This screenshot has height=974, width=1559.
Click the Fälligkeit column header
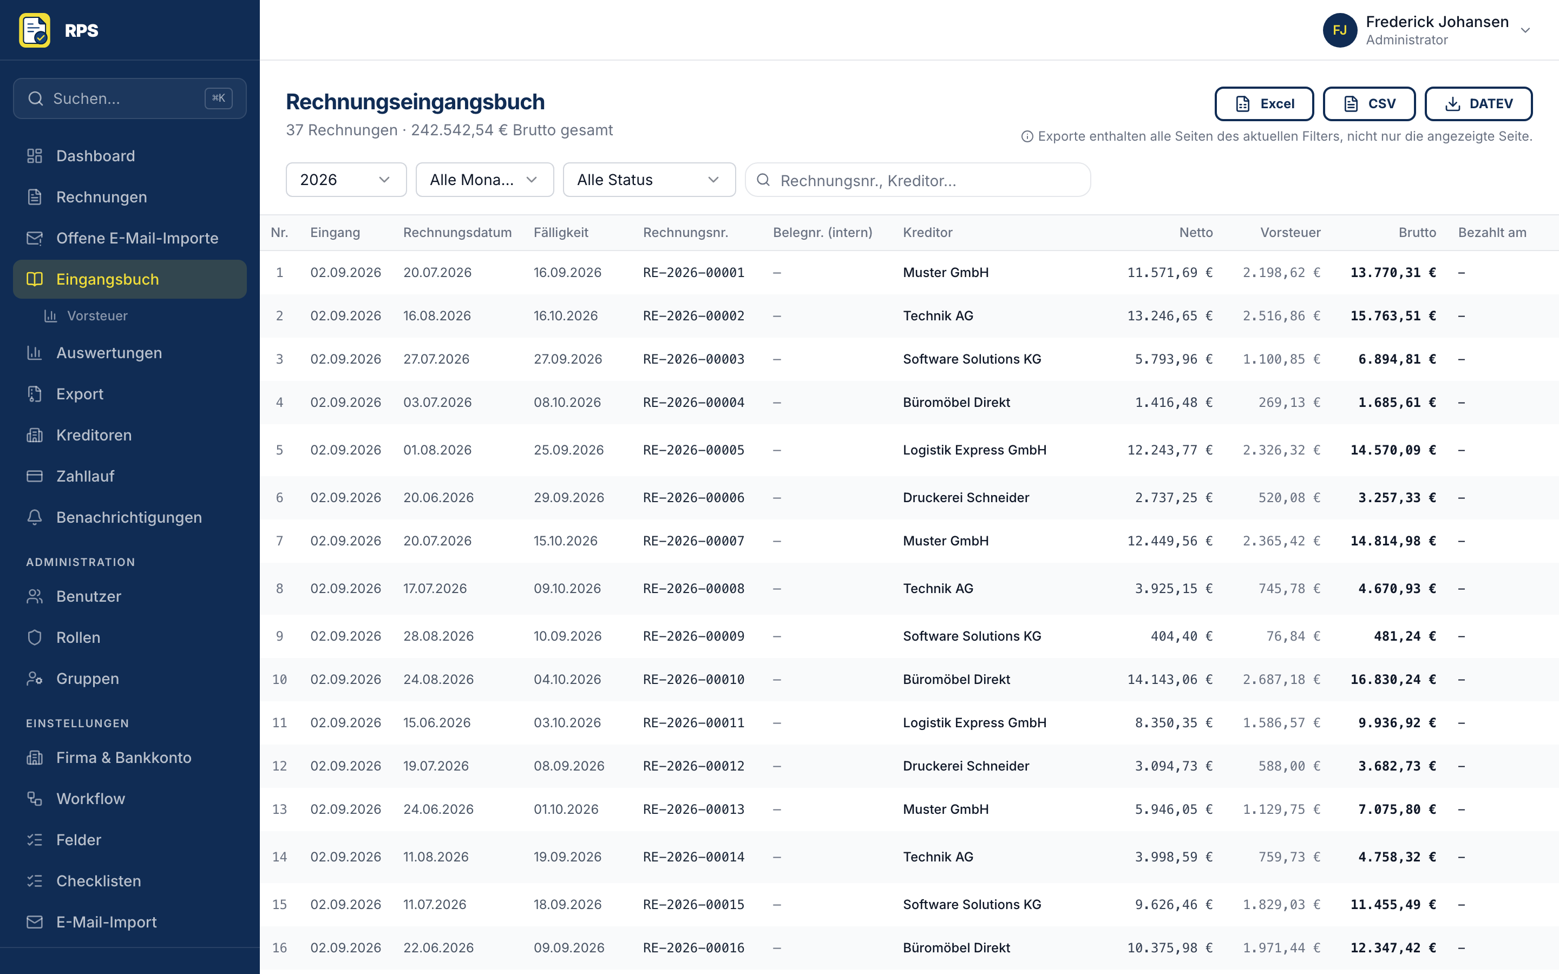(560, 233)
